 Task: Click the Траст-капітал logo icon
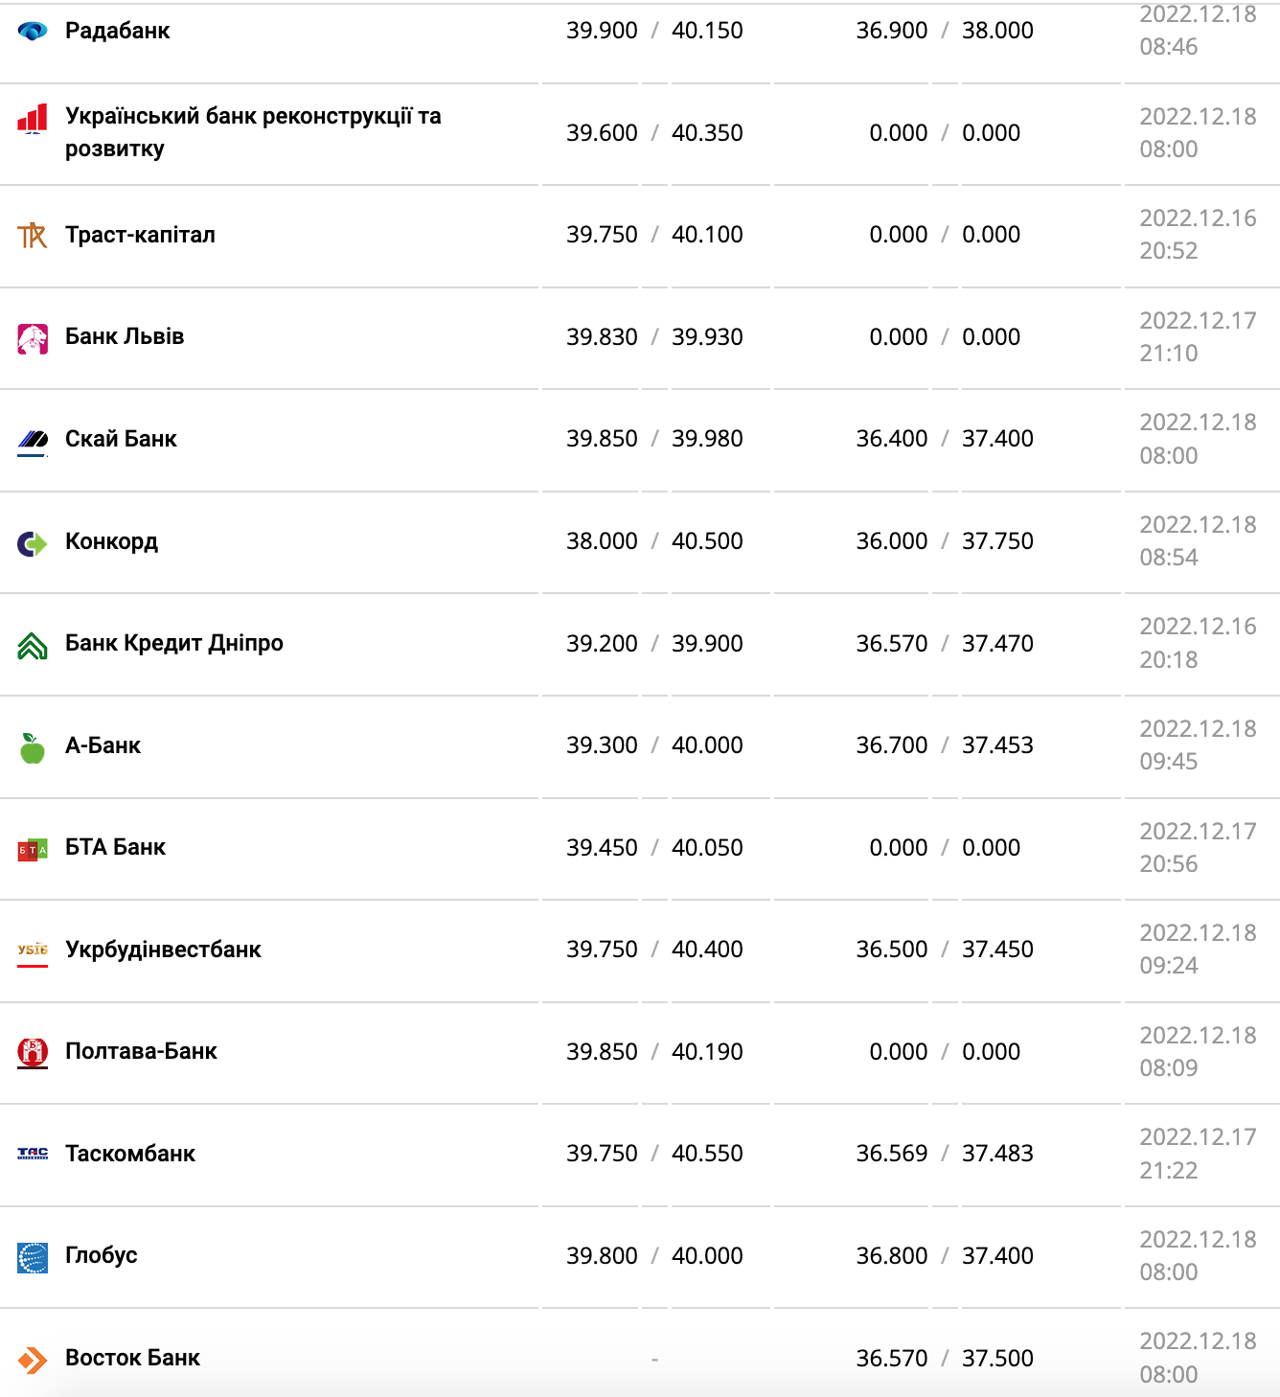[x=33, y=235]
